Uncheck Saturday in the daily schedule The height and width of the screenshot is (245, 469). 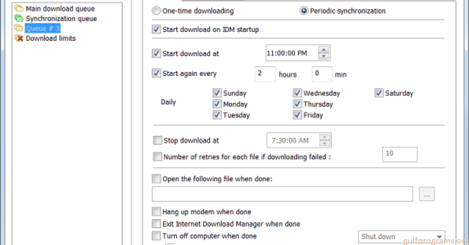click(379, 93)
